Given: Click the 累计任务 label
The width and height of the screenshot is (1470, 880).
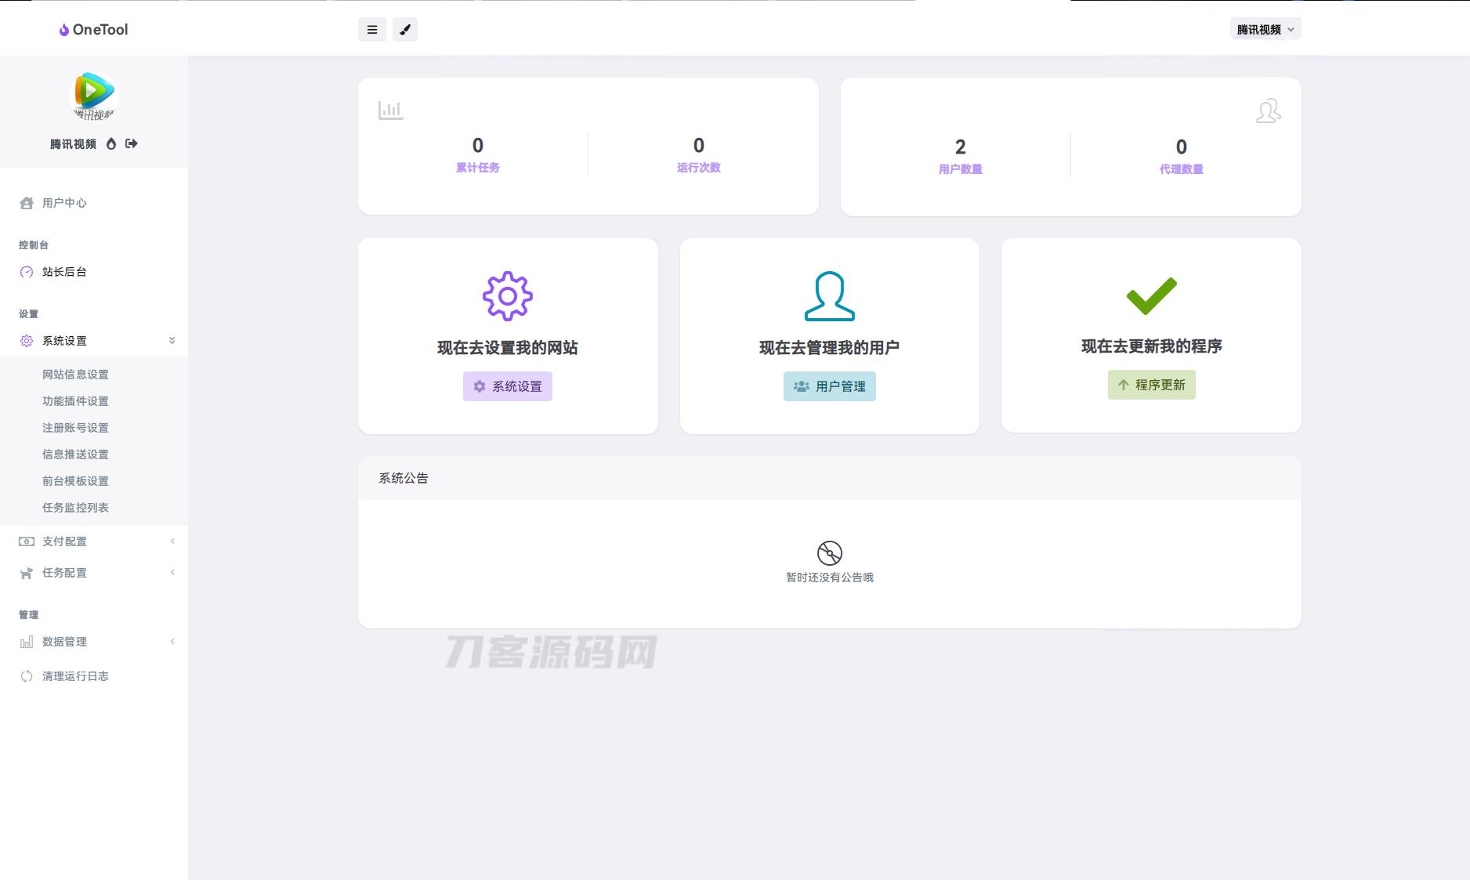Looking at the screenshot, I should point(478,168).
